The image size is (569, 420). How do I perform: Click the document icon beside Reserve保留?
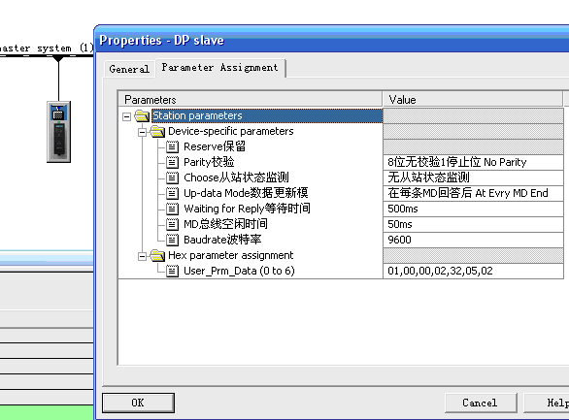173,146
